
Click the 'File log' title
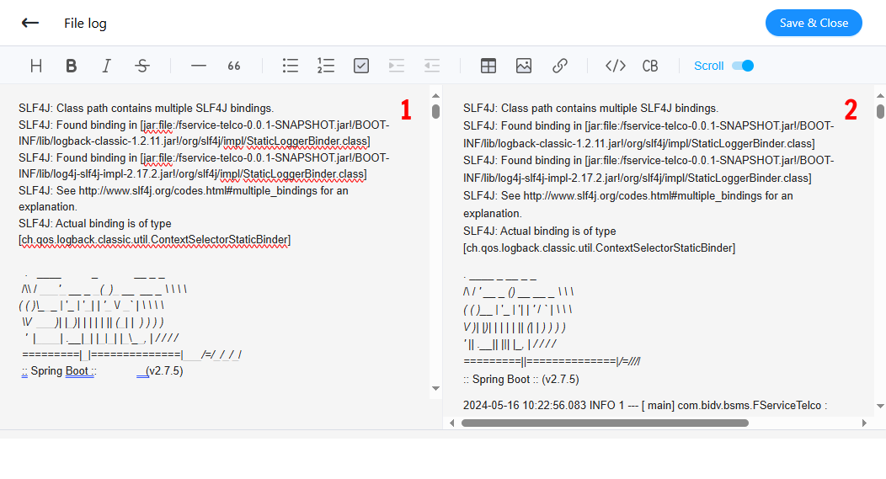[x=85, y=24]
